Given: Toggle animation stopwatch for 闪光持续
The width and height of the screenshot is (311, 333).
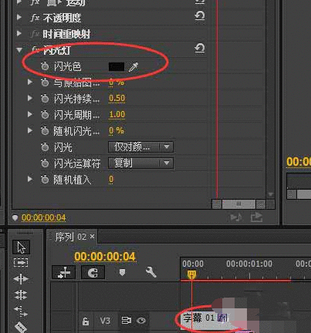Looking at the screenshot, I should [45, 99].
